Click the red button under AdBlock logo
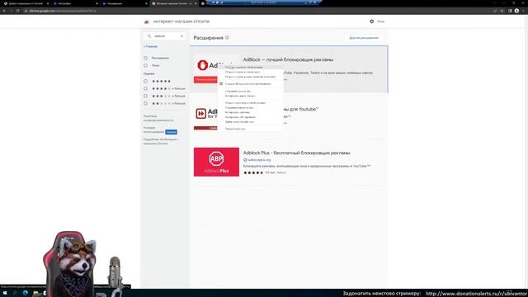 (205, 80)
